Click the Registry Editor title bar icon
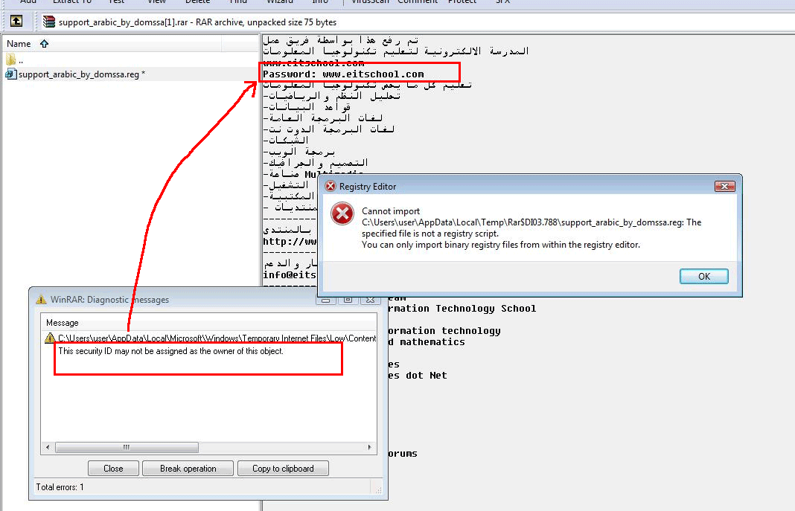The width and height of the screenshot is (795, 511). [x=331, y=186]
